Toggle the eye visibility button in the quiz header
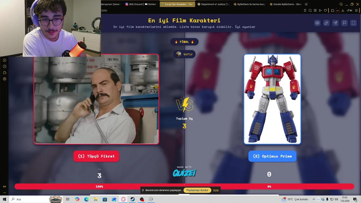The height and width of the screenshot is (203, 361). (317, 23)
